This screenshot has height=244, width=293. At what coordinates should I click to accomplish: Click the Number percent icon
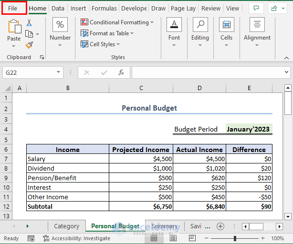click(60, 24)
